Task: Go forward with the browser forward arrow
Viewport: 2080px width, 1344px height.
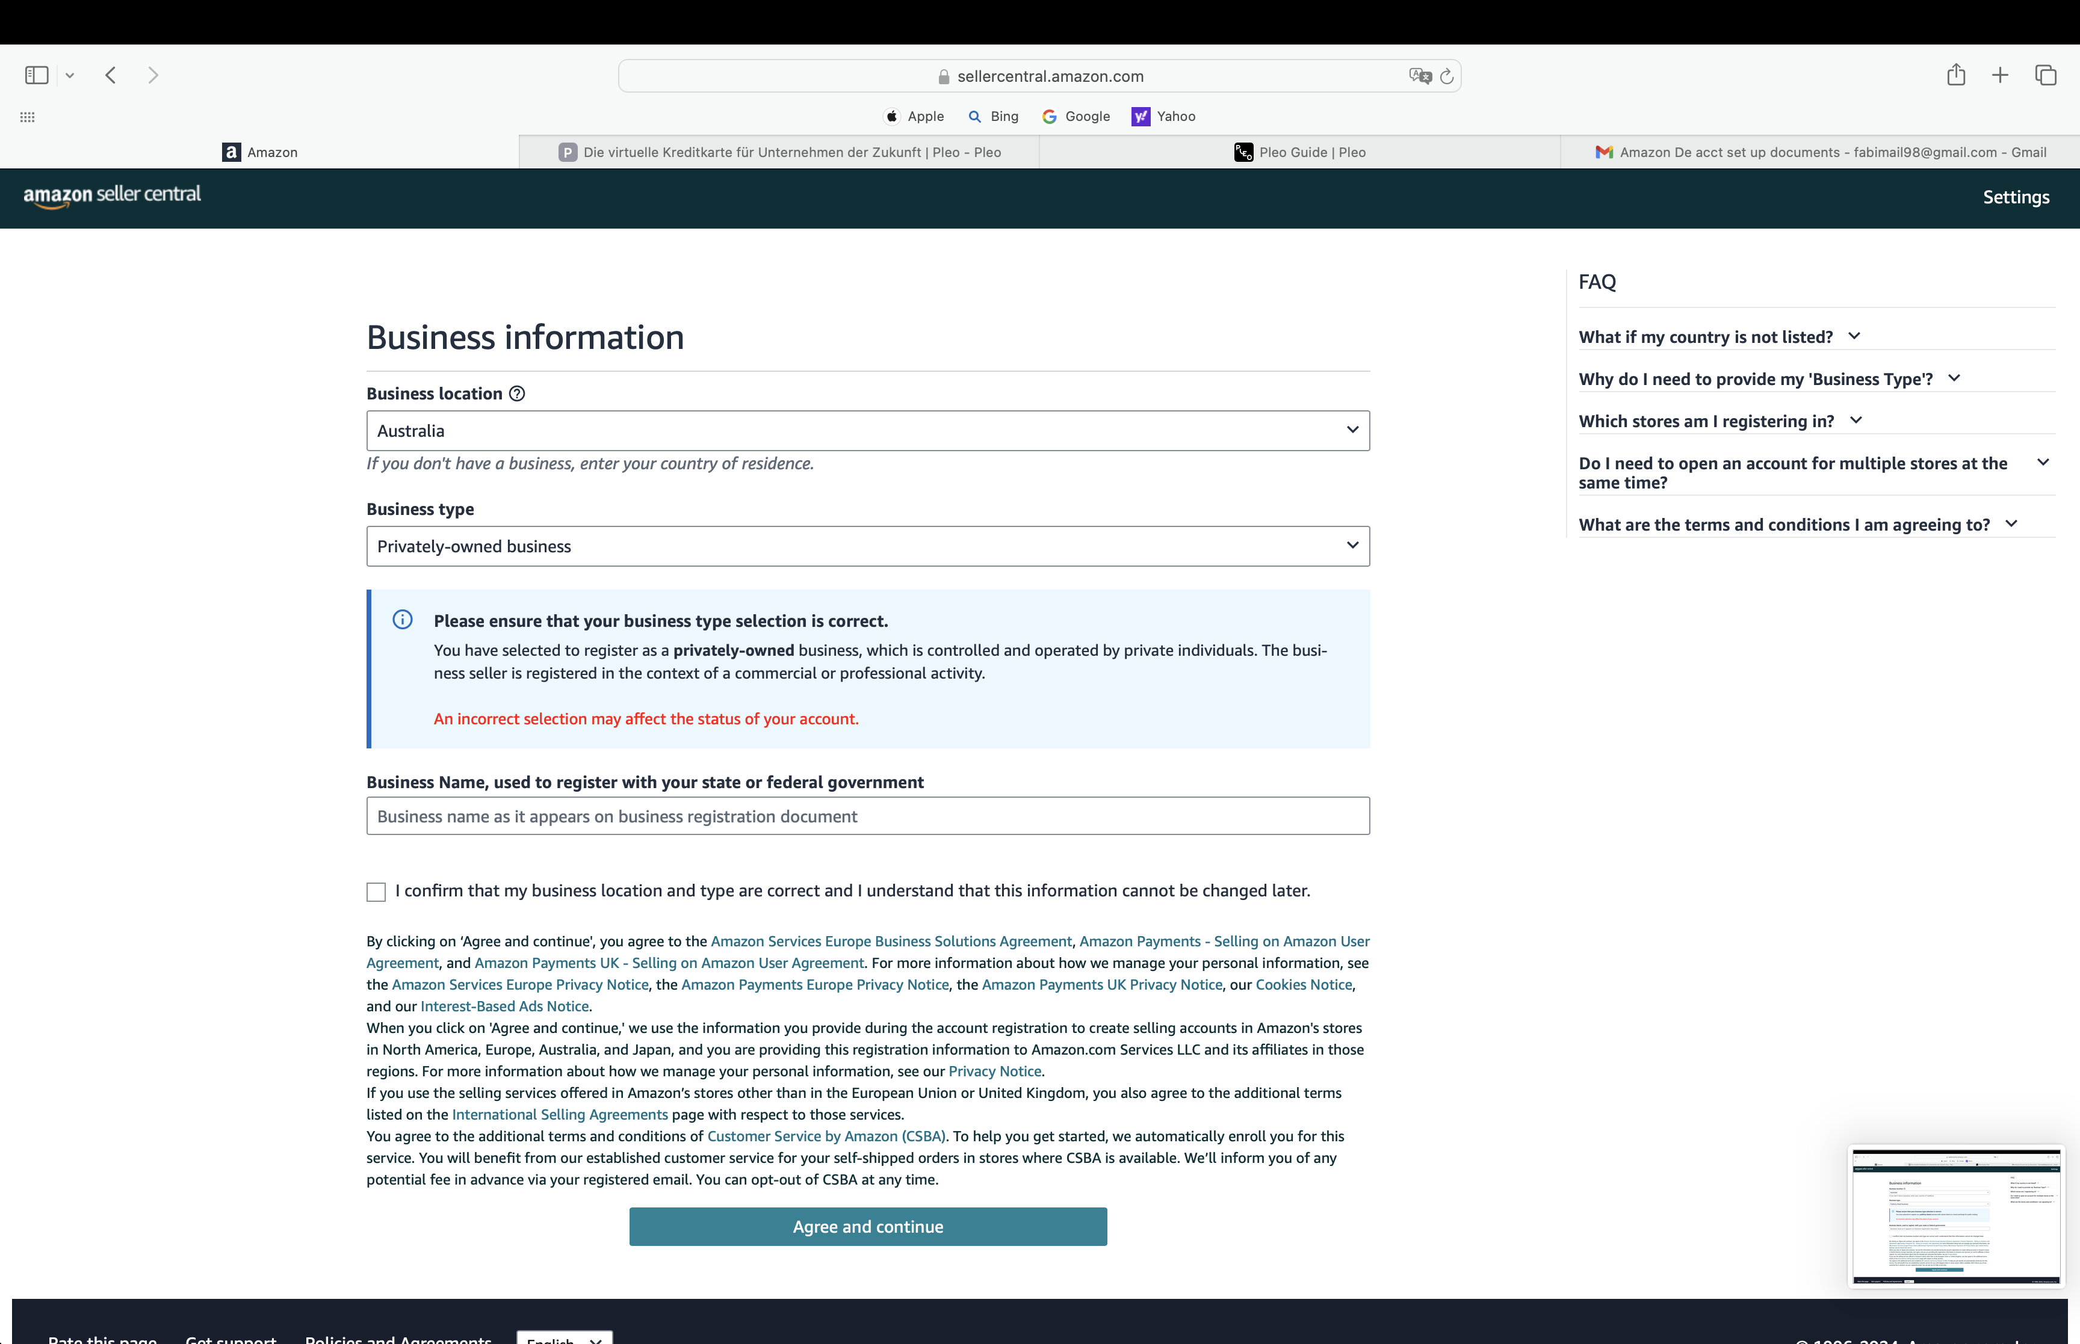Action: tap(153, 75)
